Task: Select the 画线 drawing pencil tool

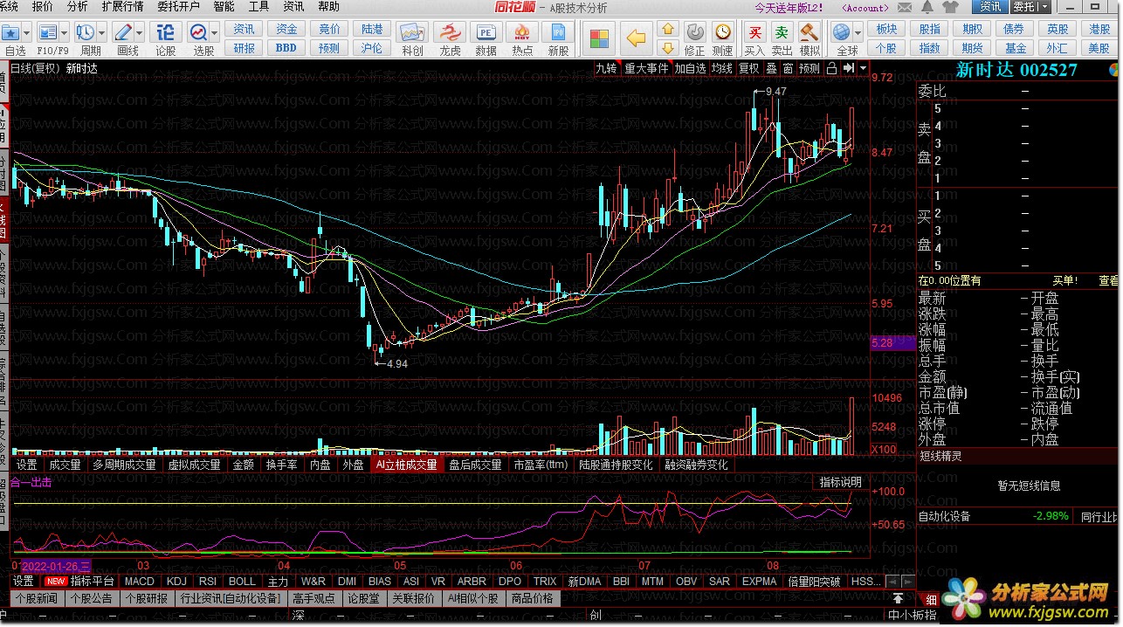Action: coord(123,32)
